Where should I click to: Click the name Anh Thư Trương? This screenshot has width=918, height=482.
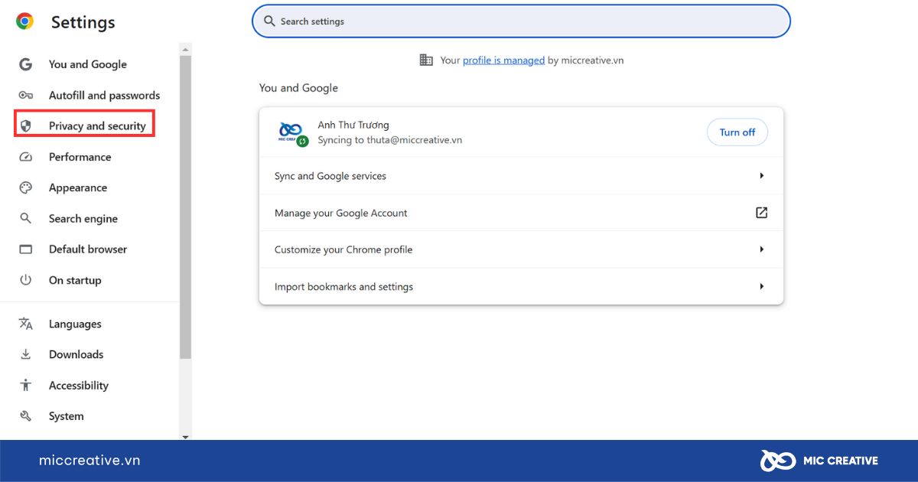point(353,125)
